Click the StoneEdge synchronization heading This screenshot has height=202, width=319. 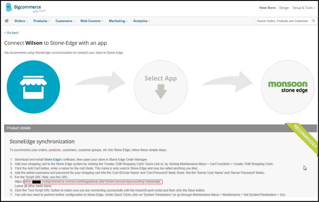tap(42, 142)
